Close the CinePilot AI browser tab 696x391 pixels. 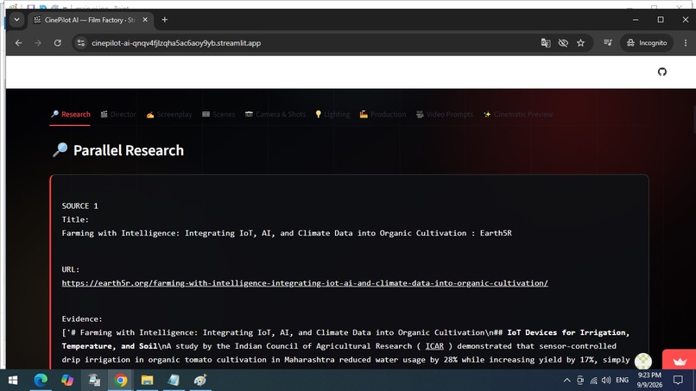145,20
